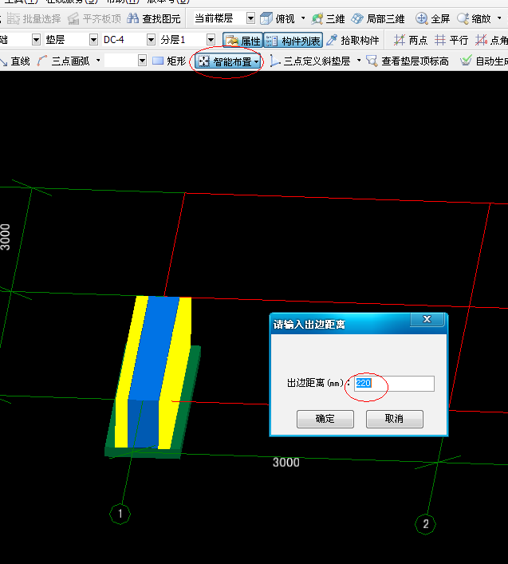The width and height of the screenshot is (508, 564).
Task: Open the find element (查找图元) binoculars tool
Action: coord(153,18)
